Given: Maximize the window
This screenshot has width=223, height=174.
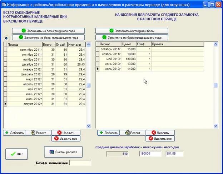Looking at the screenshot, I should (212, 5).
